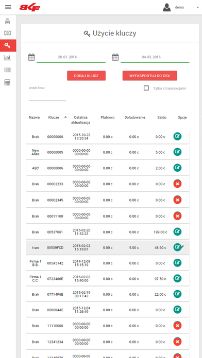
Task: Edit key 0723486E Firma 1 C.C.
Action: click(x=177, y=278)
